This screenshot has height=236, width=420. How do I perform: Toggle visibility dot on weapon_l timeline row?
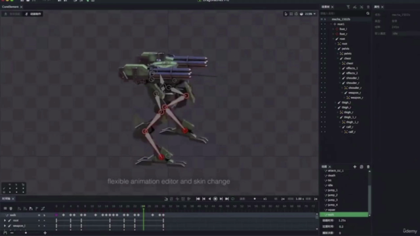[x=39, y=226]
